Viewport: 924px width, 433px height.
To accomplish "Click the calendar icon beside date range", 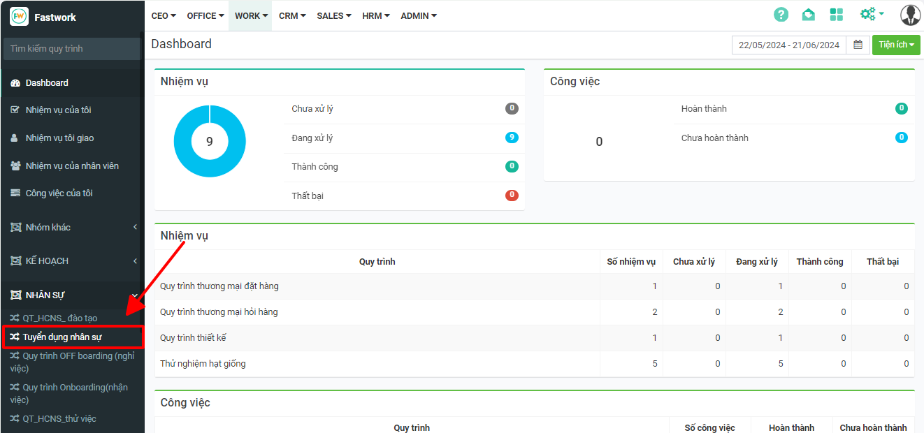I will [858, 45].
